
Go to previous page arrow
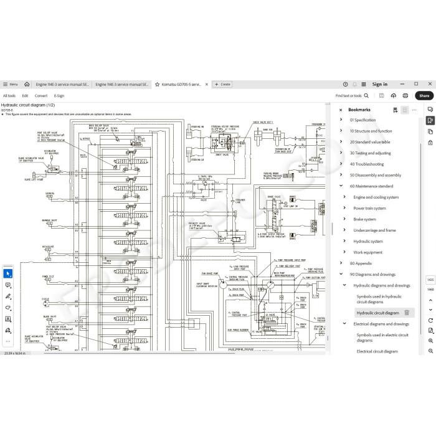click(x=430, y=300)
